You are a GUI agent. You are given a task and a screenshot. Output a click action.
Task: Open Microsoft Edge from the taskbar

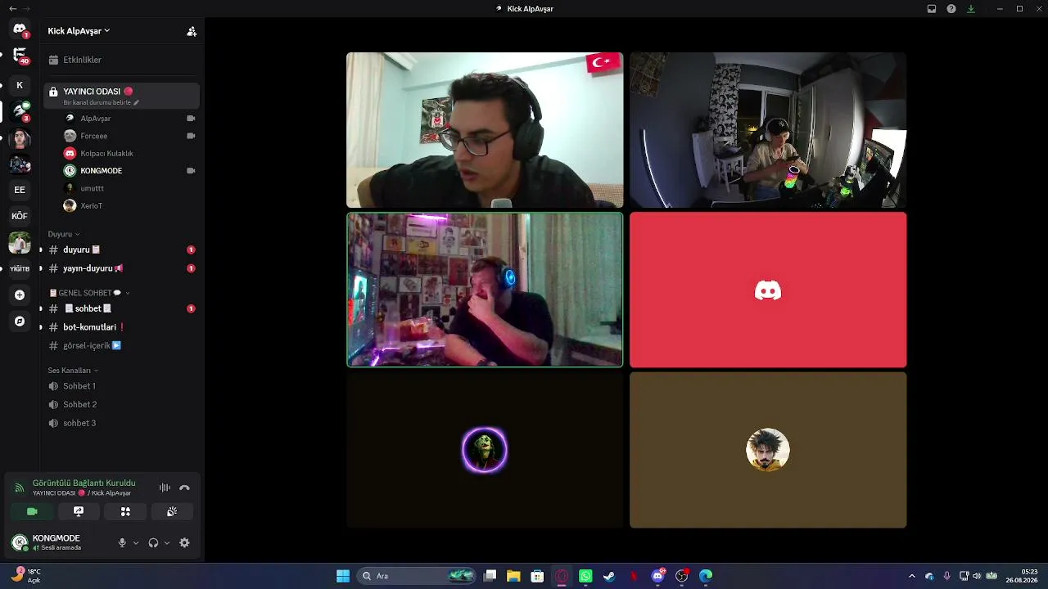point(706,576)
